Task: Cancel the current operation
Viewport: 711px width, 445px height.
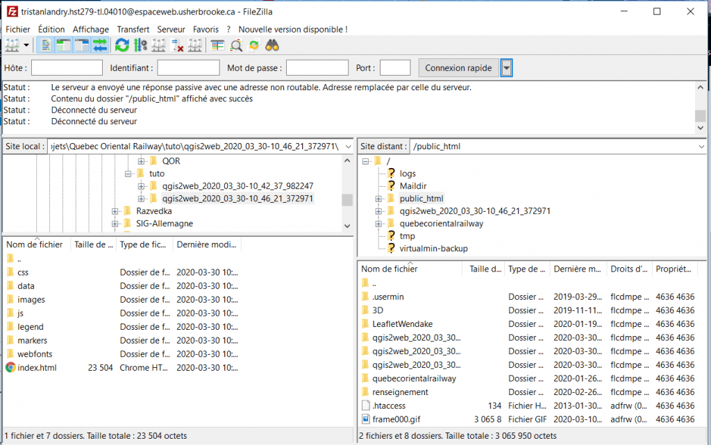Action: coord(159,45)
